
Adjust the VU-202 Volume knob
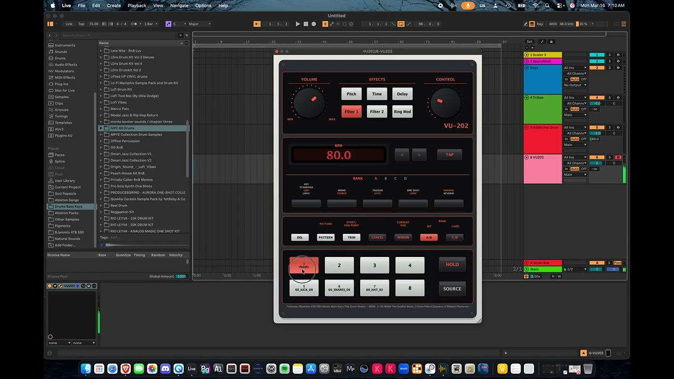[310, 103]
